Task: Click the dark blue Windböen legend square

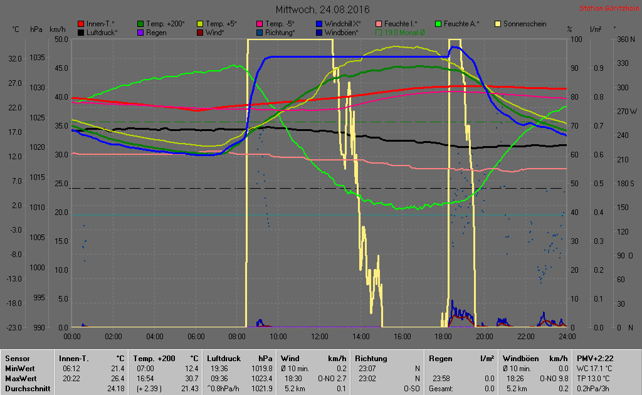Action: pos(319,32)
